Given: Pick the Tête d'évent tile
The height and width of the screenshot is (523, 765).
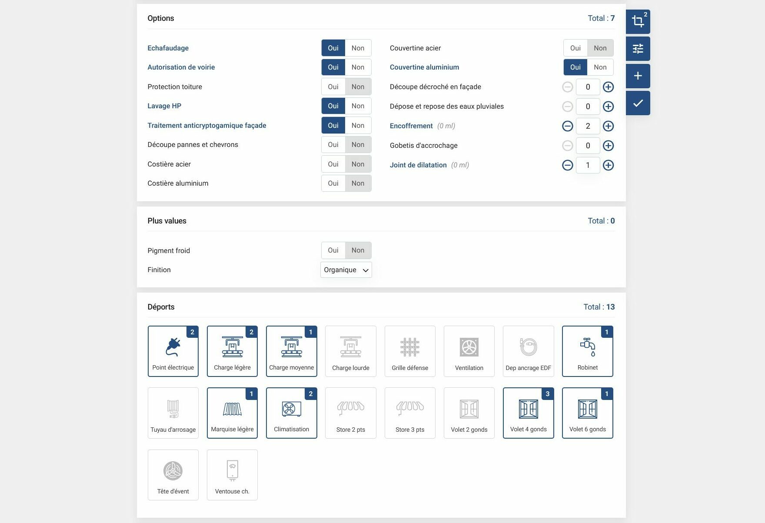Looking at the screenshot, I should tap(173, 475).
